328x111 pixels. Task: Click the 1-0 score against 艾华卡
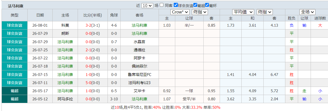pyautogui.click(x=89, y=91)
